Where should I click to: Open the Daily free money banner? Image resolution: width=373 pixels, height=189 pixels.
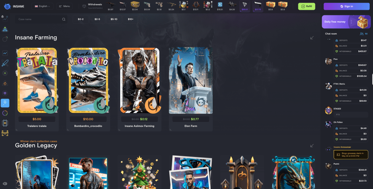pyautogui.click(x=346, y=22)
